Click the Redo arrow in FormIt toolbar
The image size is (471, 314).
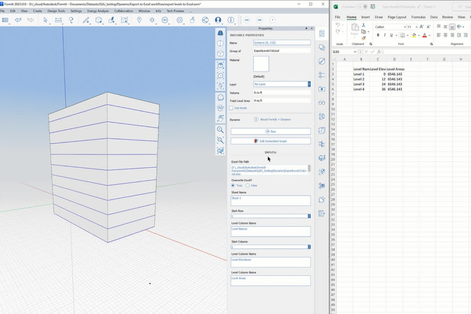(x=30, y=20)
